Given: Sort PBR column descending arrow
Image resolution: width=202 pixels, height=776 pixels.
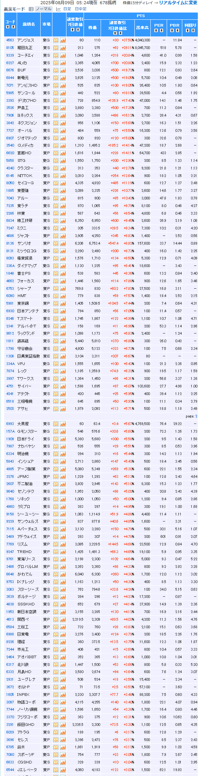Looking at the screenshot, I should point(177,30).
